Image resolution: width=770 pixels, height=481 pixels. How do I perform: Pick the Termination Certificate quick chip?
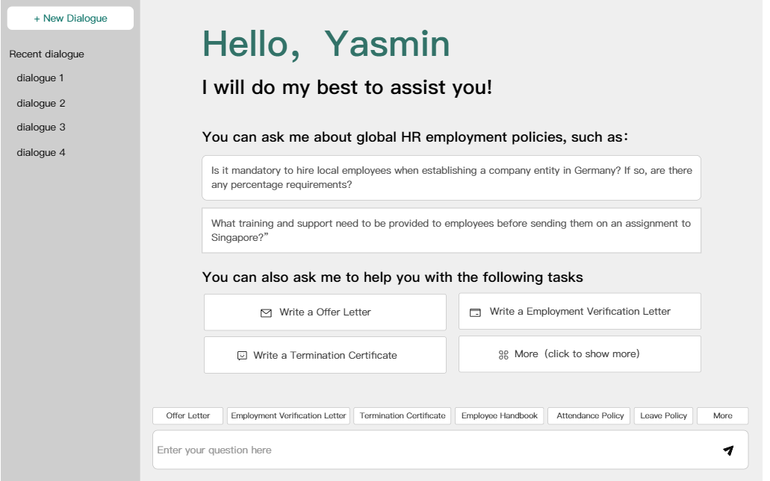pyautogui.click(x=403, y=416)
